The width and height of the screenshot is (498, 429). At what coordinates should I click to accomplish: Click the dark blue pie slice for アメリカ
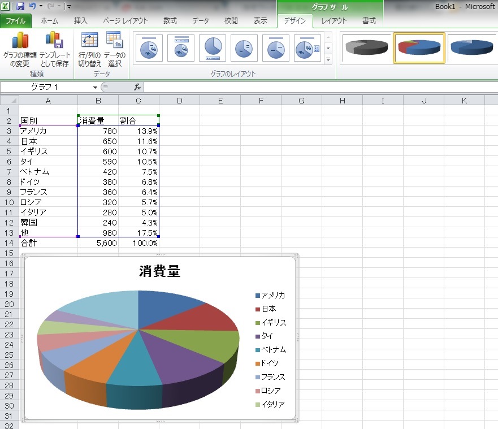(x=162, y=306)
